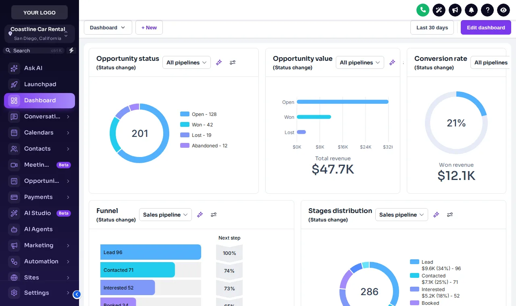
Task: Click AI sparkle icon on Opportunity status card
Action: (x=219, y=62)
